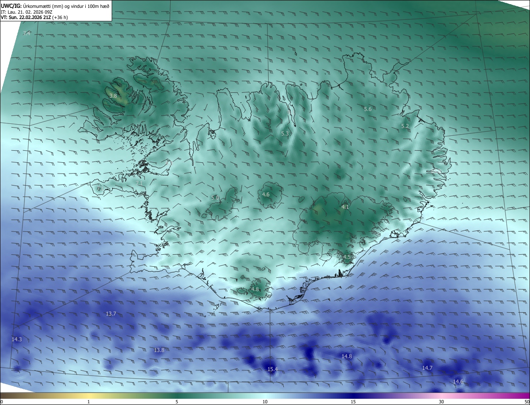
Task: Click the color scale tick label 5
Action: 177,402
